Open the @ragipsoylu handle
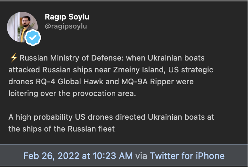The image size is (248, 167). click(66, 26)
